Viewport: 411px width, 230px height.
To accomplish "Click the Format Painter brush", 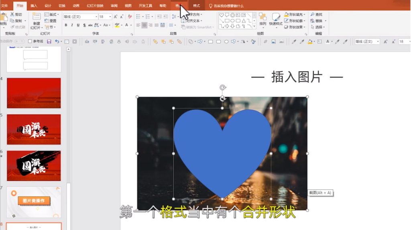I will pyautogui.click(x=17, y=27).
